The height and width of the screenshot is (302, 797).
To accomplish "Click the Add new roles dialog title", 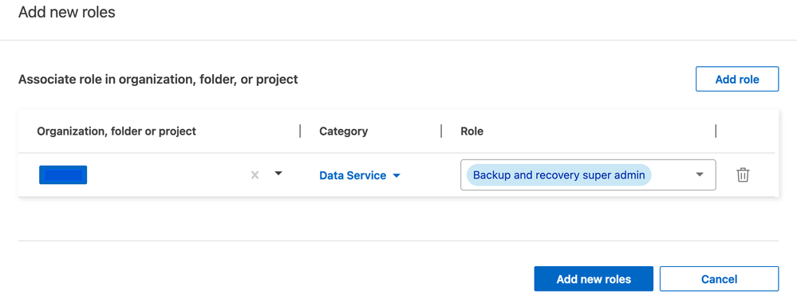I will tap(66, 12).
